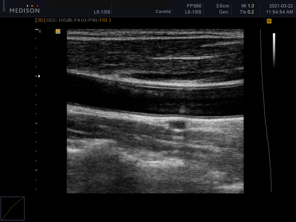
Task: Toggle the [2D] mode label
Action: [x=40, y=20]
